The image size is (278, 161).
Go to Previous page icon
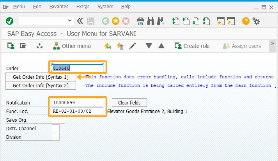[186, 21]
